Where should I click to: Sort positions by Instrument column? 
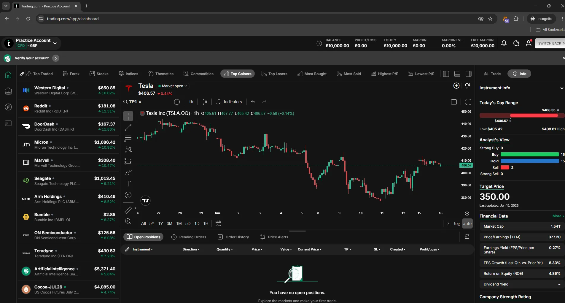(x=143, y=249)
